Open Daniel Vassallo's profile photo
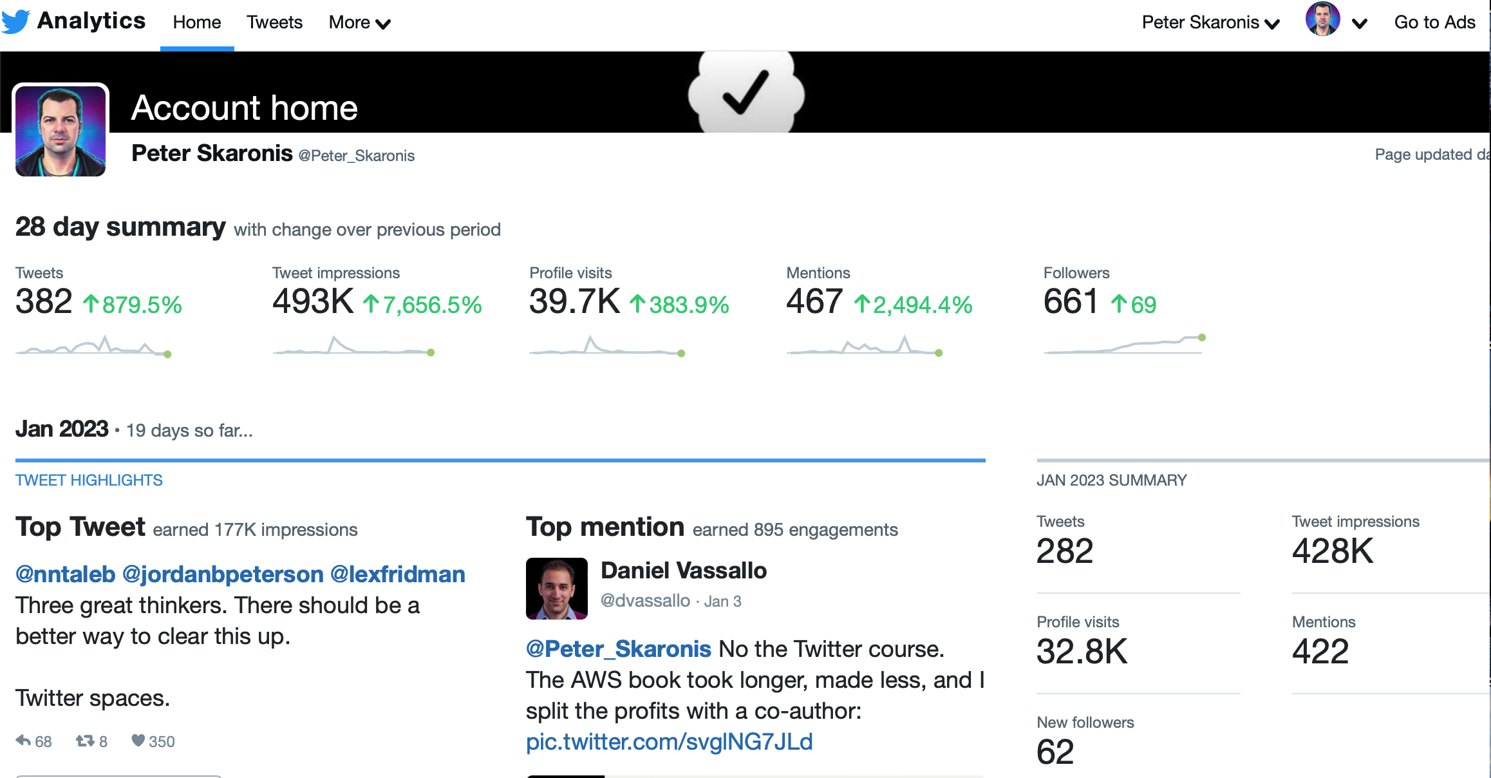 click(557, 589)
